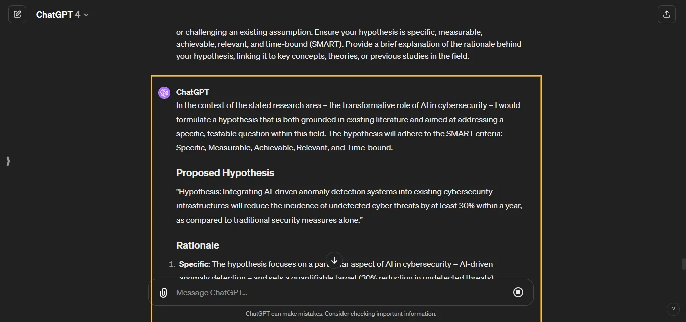The image size is (686, 322).
Task: Expand the sidebar using the left edge chevron
Action: tap(8, 161)
